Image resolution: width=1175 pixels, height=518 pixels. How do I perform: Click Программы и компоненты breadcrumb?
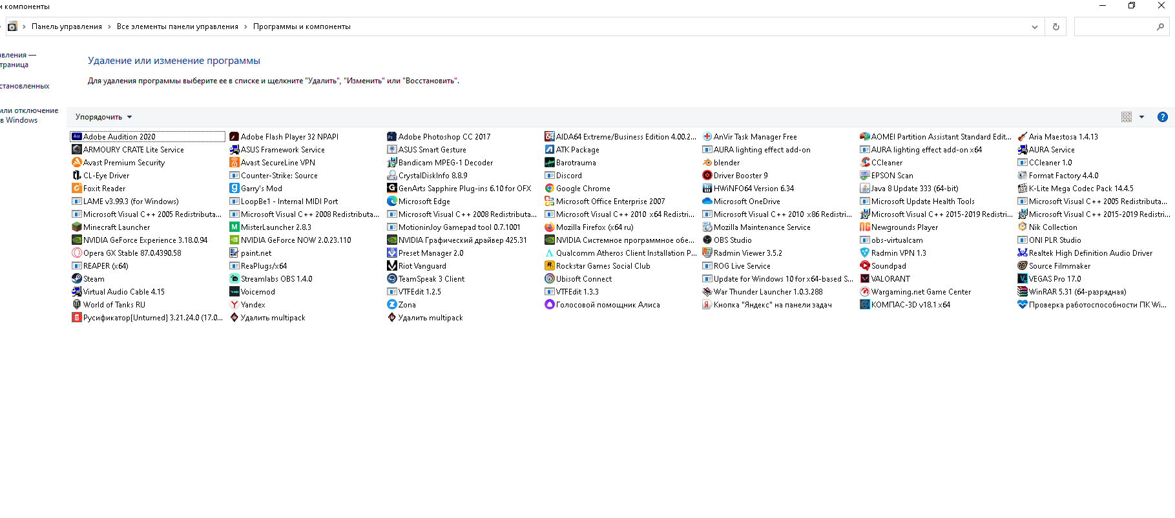tap(302, 26)
